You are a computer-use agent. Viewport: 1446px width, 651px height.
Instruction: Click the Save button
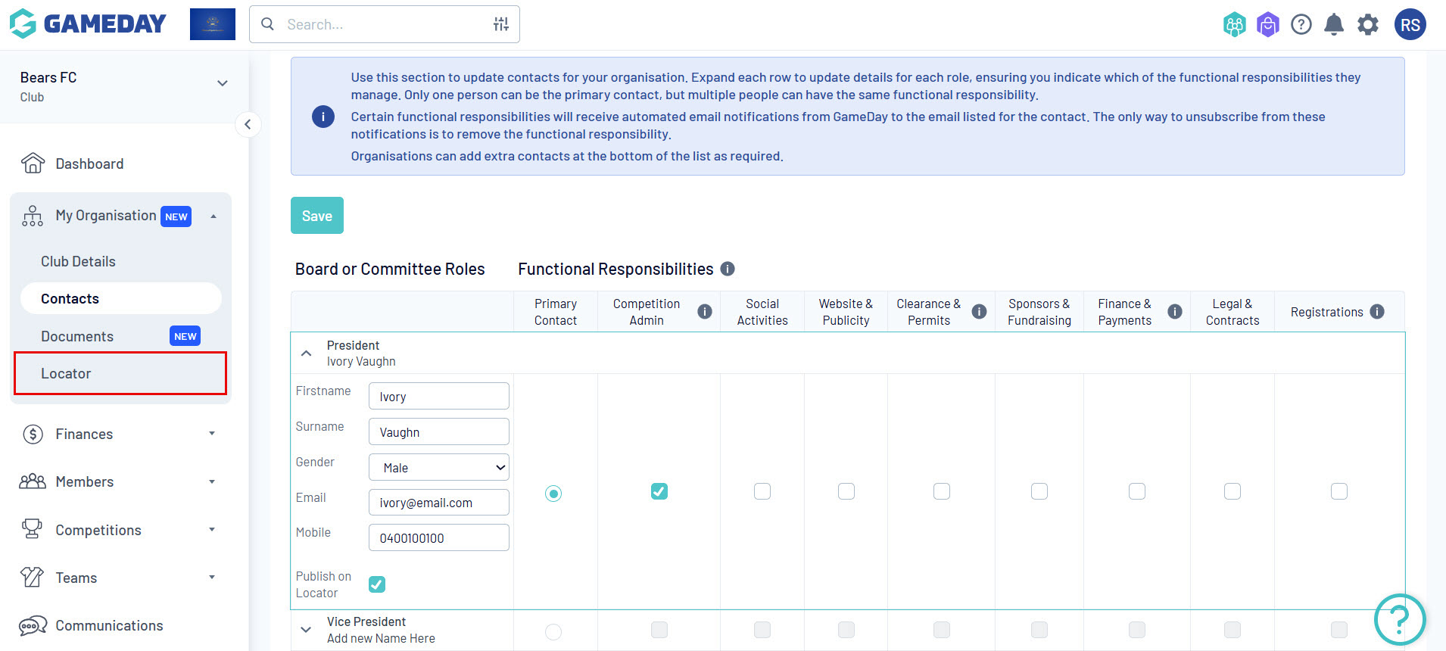[316, 216]
